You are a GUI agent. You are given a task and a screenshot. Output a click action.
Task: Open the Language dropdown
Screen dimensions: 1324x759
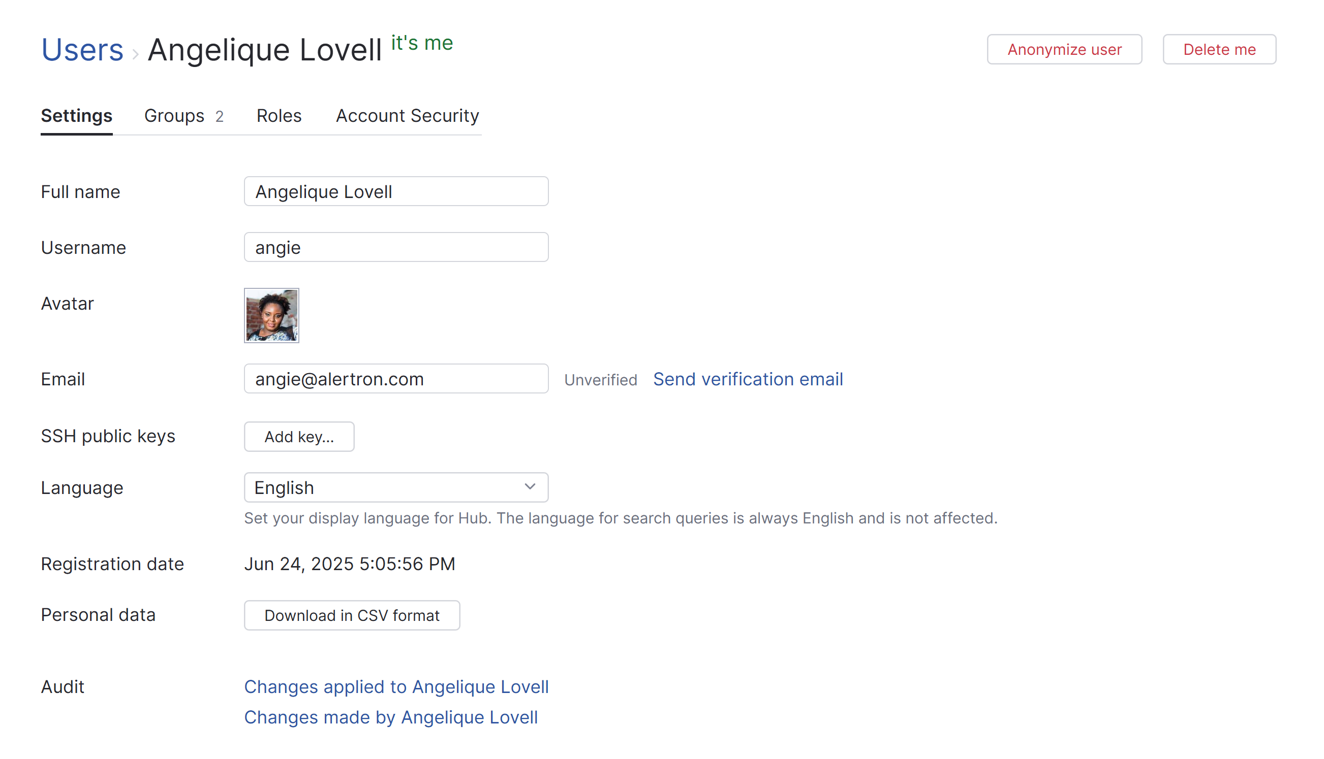click(x=395, y=487)
